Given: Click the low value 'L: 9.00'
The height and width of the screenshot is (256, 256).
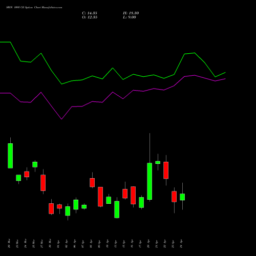Looking at the screenshot, I should (x=130, y=17).
